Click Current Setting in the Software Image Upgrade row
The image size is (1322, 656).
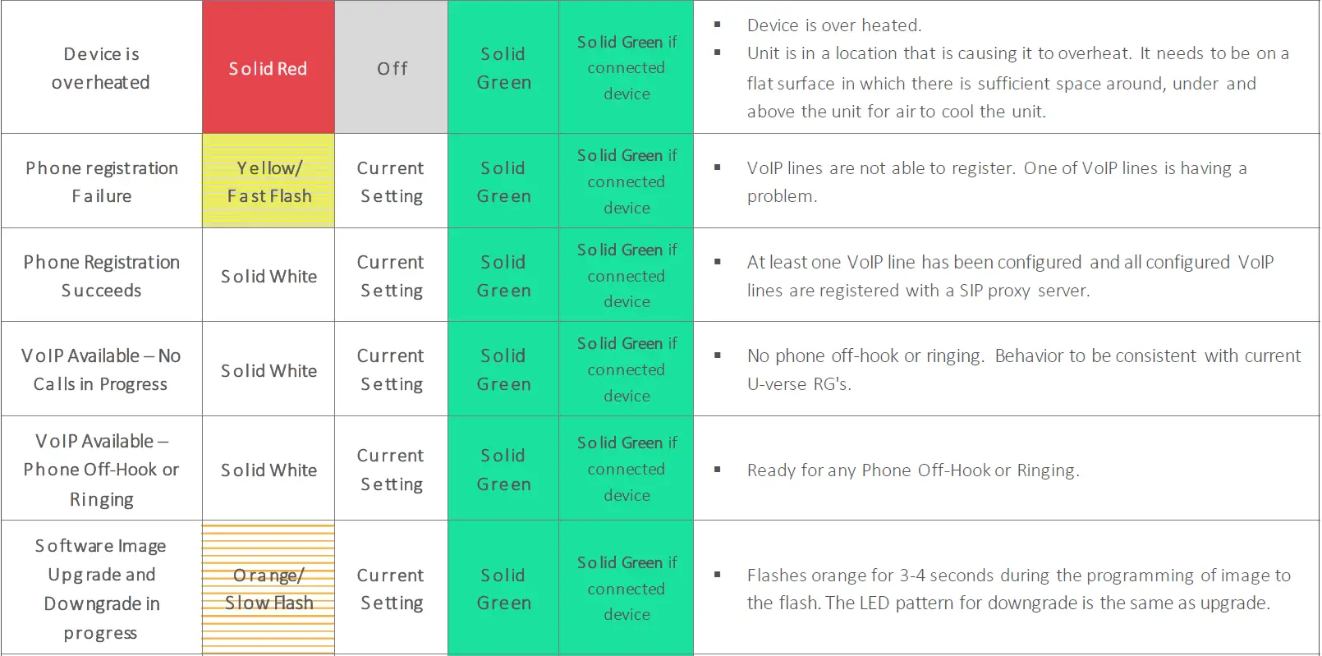(x=391, y=589)
